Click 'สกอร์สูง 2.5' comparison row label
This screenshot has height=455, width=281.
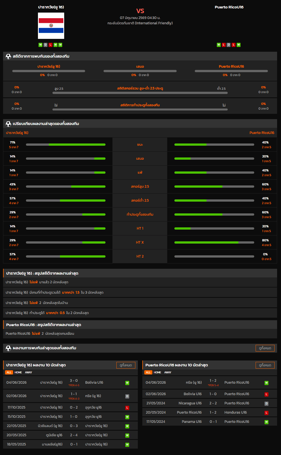tap(140, 187)
